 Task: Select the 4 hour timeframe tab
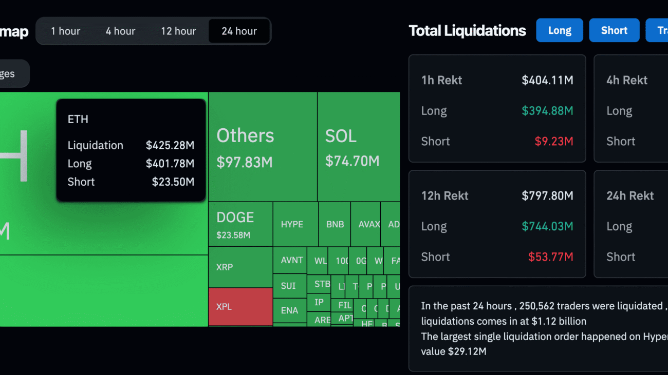tap(120, 31)
